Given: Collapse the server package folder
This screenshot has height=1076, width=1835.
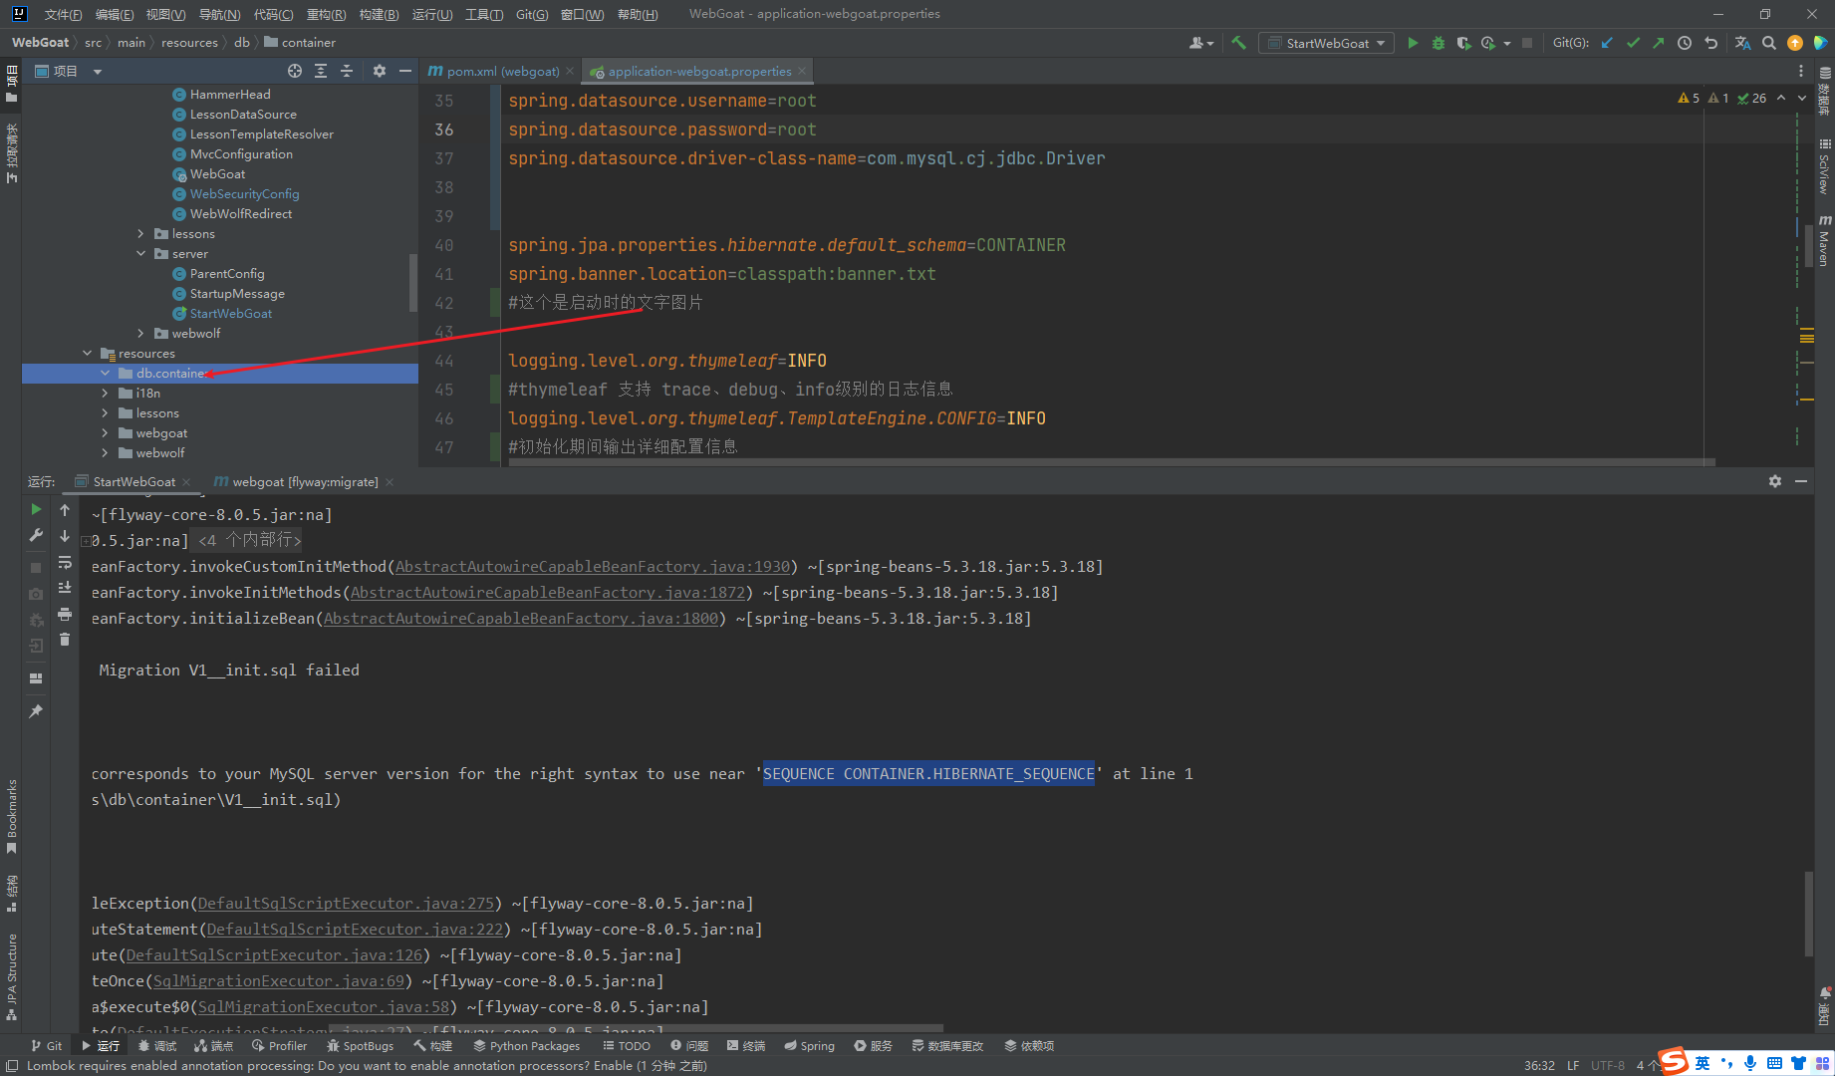Looking at the screenshot, I should pos(140,254).
